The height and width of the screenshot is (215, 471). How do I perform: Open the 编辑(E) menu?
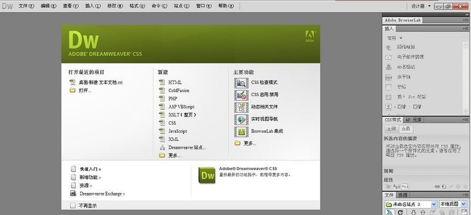48,6
